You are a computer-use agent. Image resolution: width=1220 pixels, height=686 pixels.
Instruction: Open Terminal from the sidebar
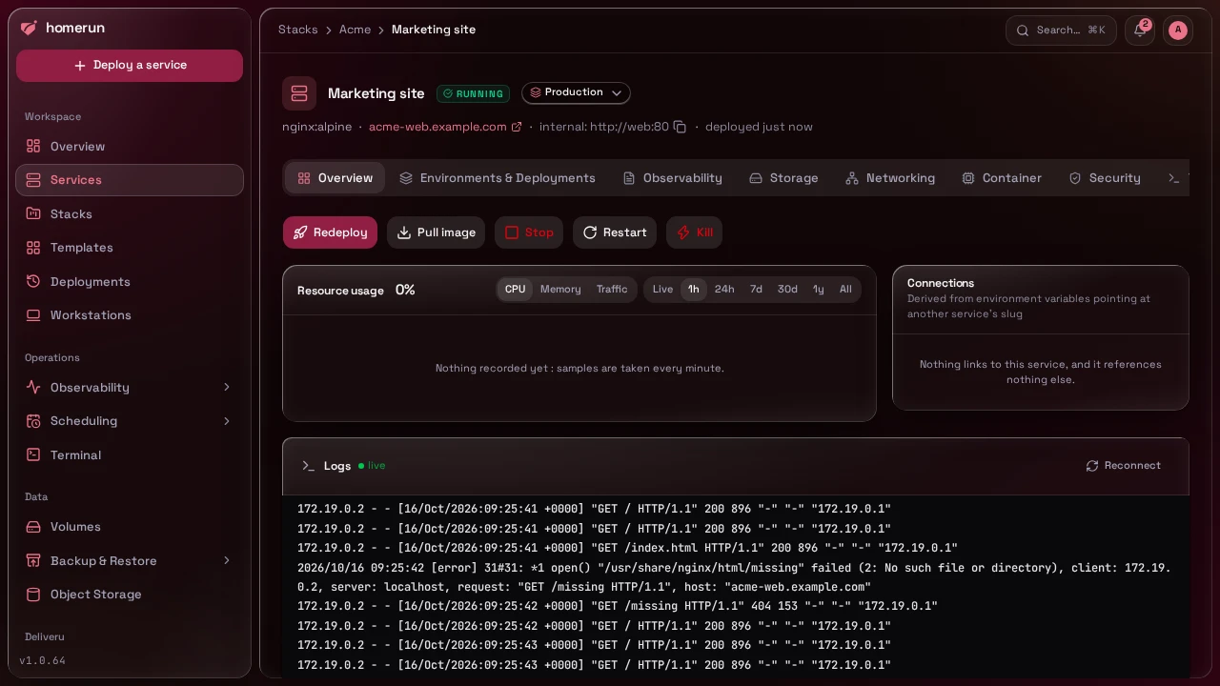[130, 455]
